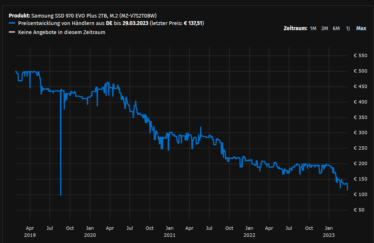The height and width of the screenshot is (243, 374).
Task: Click the € 50 axis label
Action: coord(359,210)
